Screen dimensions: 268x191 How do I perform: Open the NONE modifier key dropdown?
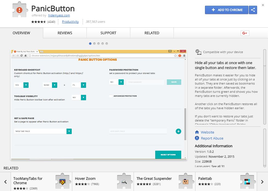50,85
